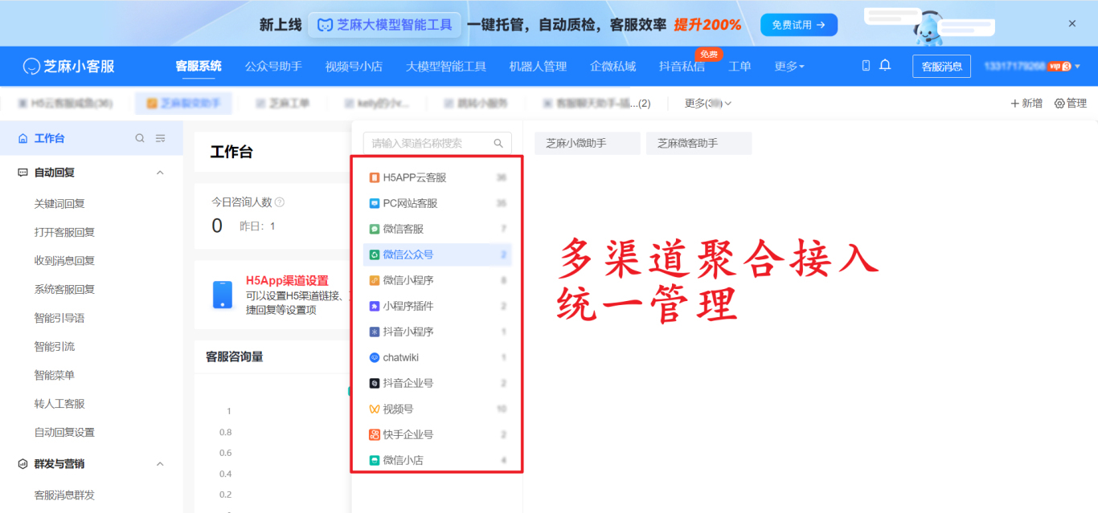Select the 视频号 channel icon
Image resolution: width=1098 pixels, height=513 pixels.
click(x=376, y=409)
